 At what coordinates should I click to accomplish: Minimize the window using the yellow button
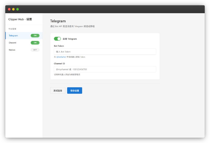pyautogui.click(x=13, y=9)
